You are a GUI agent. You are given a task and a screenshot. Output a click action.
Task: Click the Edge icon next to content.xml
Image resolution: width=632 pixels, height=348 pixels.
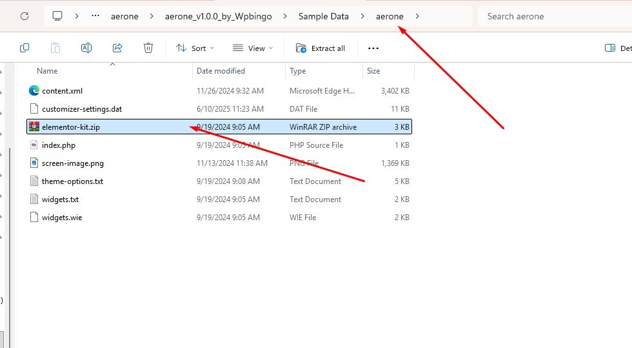coord(34,90)
